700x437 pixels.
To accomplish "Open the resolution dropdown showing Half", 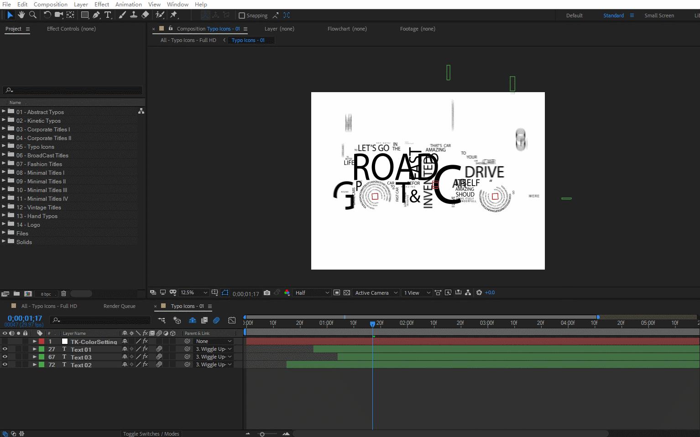I will tap(312, 293).
